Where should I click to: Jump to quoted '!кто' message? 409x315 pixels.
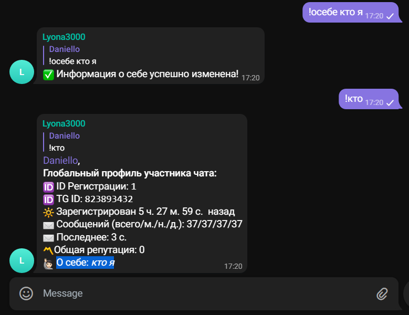coord(64,142)
